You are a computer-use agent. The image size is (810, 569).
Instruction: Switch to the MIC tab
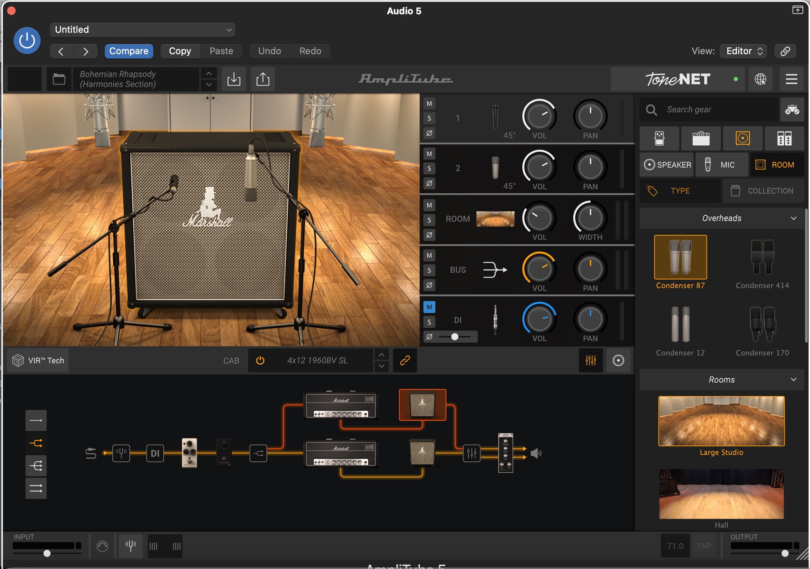click(722, 165)
